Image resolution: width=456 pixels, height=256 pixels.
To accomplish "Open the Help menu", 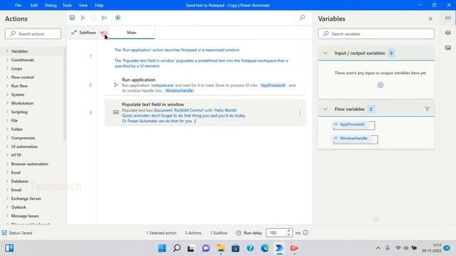I will click(x=99, y=5).
